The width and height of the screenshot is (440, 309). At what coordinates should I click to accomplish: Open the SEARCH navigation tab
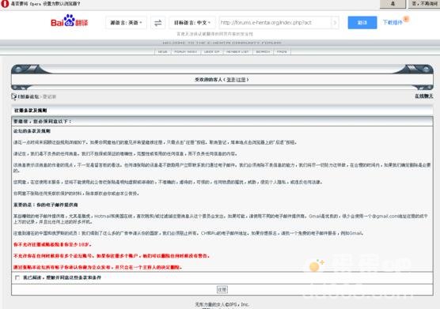coord(263,52)
